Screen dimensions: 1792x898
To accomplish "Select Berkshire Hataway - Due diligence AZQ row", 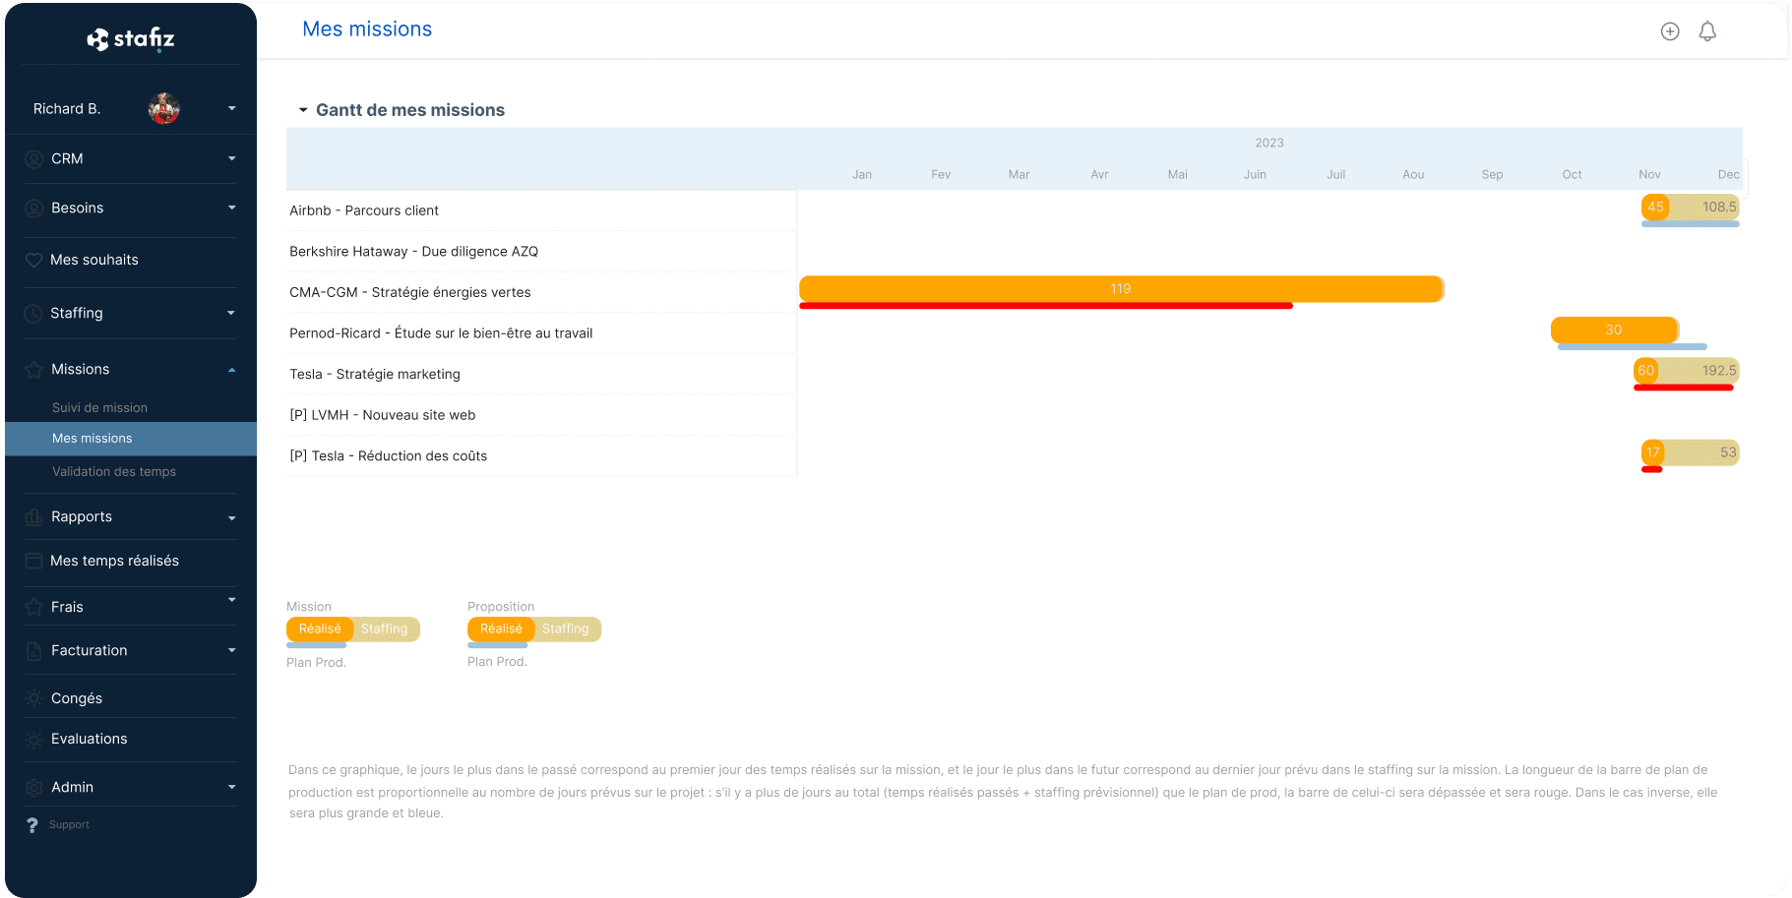I will (541, 252).
